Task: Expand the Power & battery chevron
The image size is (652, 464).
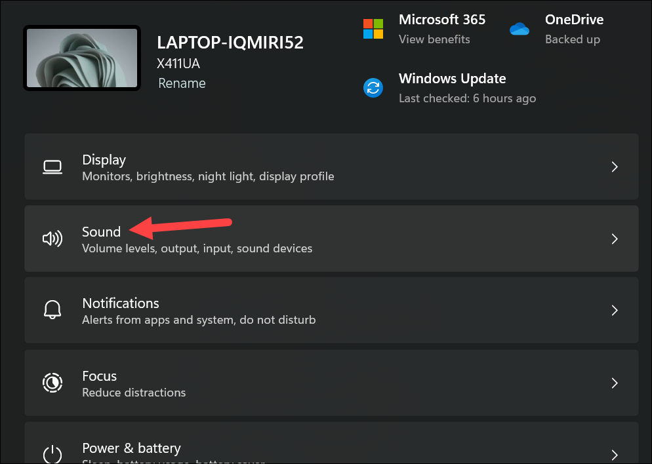Action: [615, 455]
